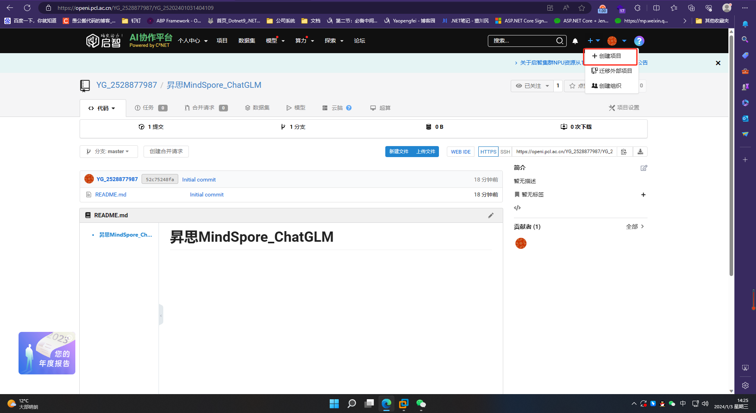
Task: Open Edge sidebar search icon
Action: (745, 39)
